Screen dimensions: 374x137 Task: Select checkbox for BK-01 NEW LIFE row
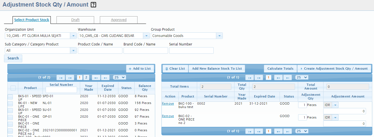click(x=10, y=104)
